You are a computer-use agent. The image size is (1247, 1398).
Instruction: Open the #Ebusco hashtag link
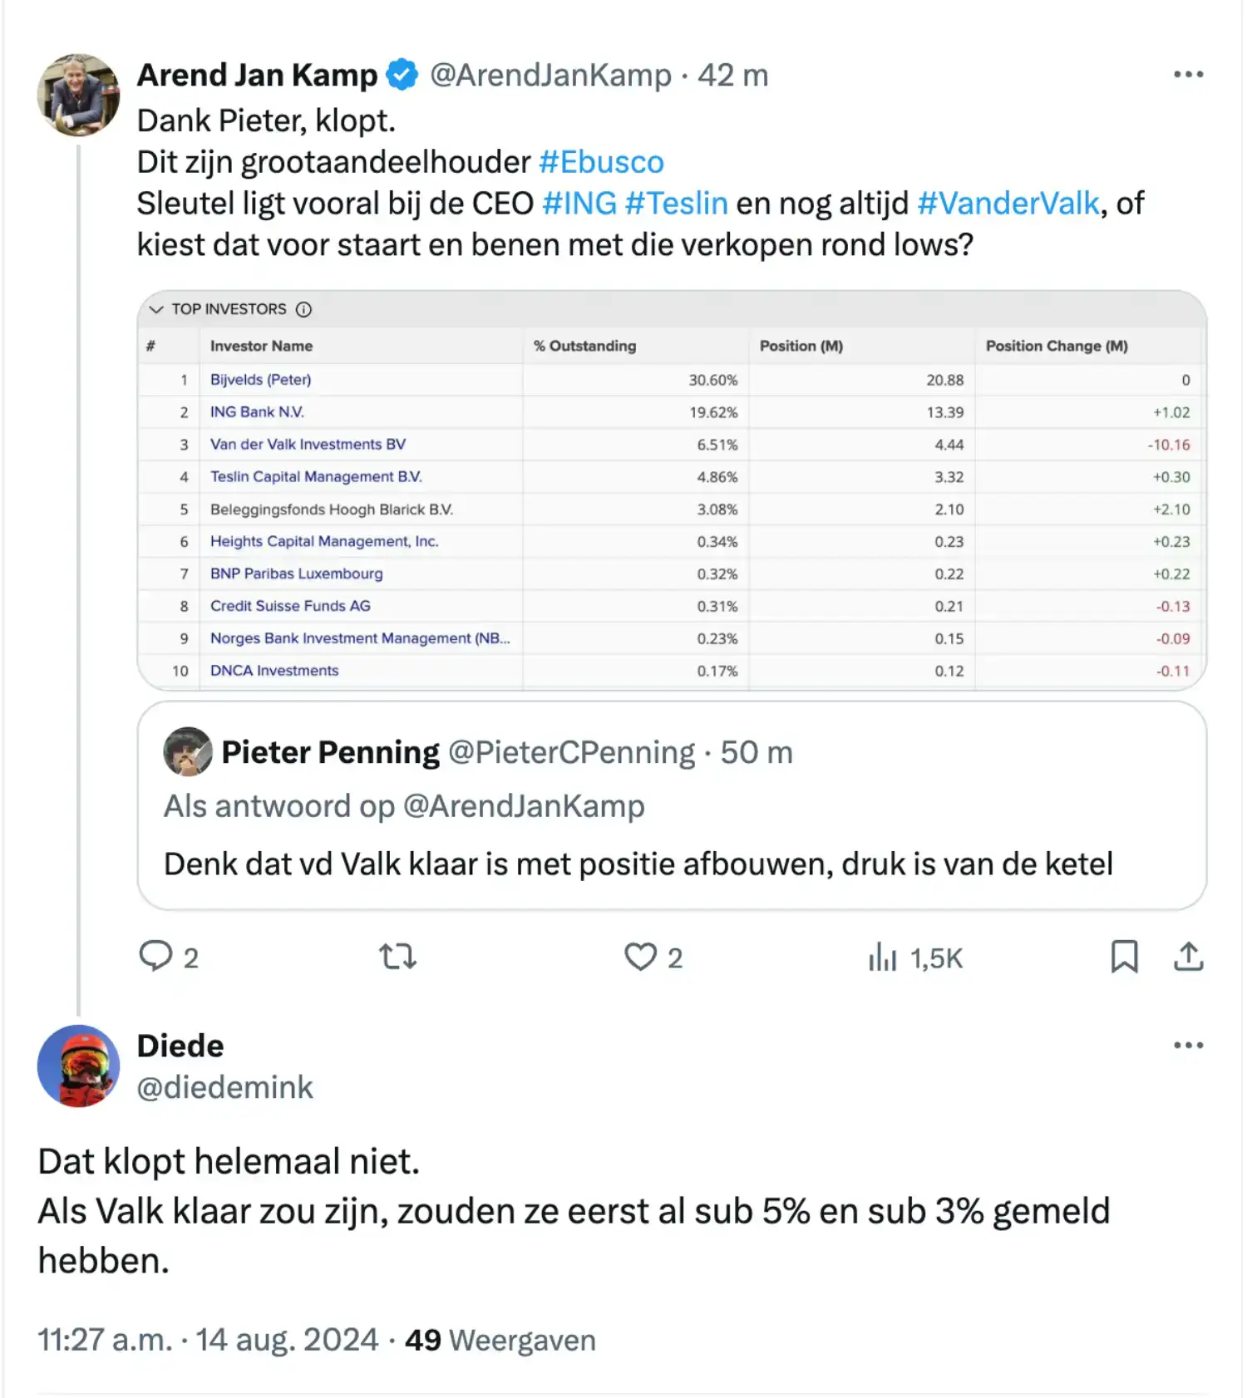pyautogui.click(x=601, y=162)
